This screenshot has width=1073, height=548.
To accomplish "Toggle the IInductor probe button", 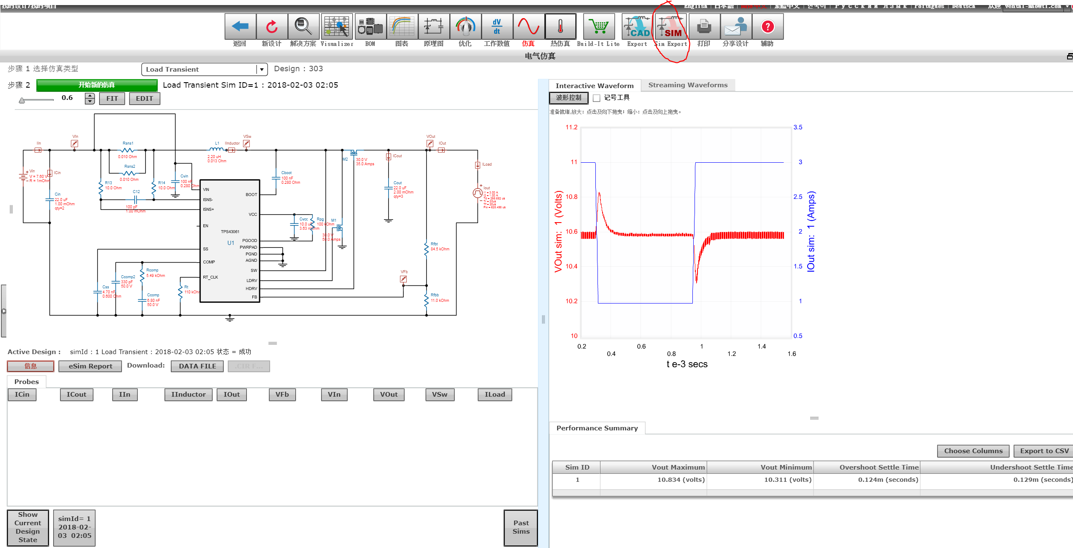I will pyautogui.click(x=188, y=395).
